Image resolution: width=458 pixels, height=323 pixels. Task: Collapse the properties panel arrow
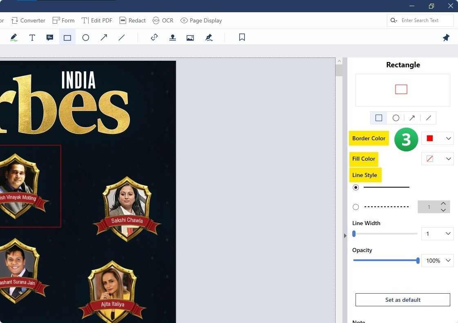pyautogui.click(x=345, y=235)
